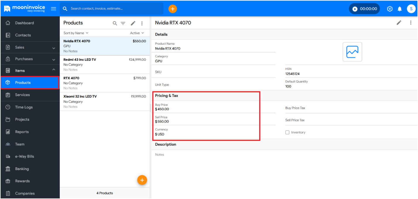Enable the Inventory checkbox
The image size is (418, 199).
point(287,132)
